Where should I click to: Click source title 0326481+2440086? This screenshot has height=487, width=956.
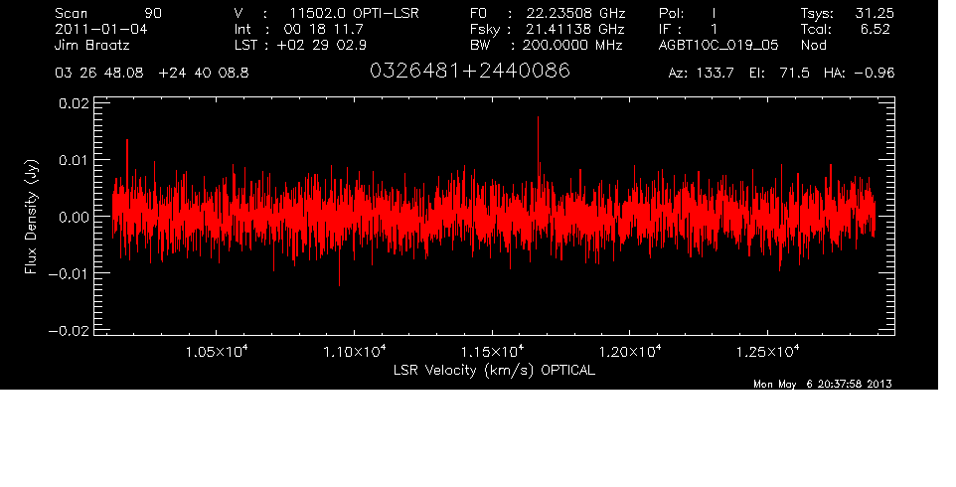tap(470, 71)
